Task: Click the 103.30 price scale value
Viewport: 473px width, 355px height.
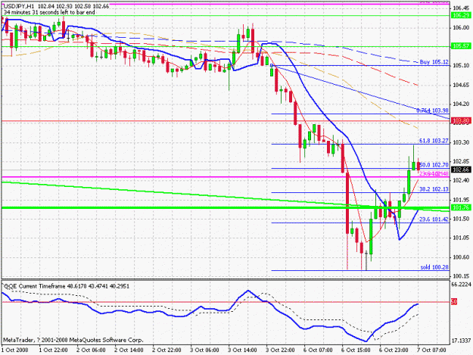Action: (461, 142)
